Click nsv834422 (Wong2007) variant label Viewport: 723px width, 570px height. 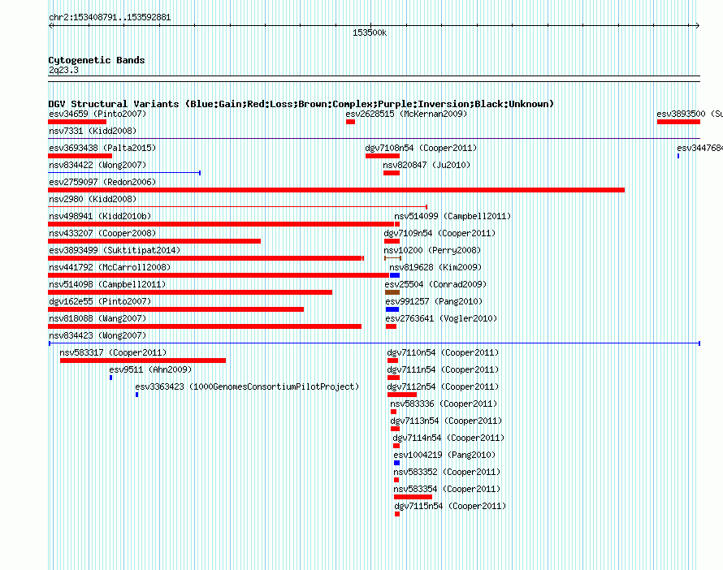[x=97, y=165]
